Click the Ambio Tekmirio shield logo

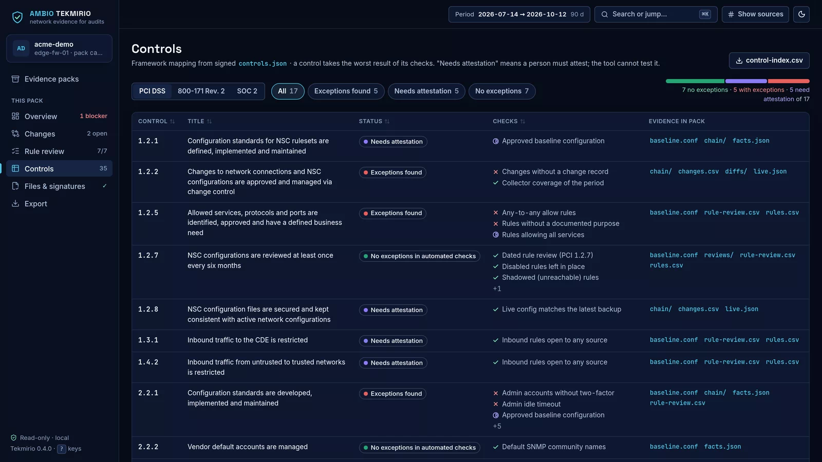[17, 17]
